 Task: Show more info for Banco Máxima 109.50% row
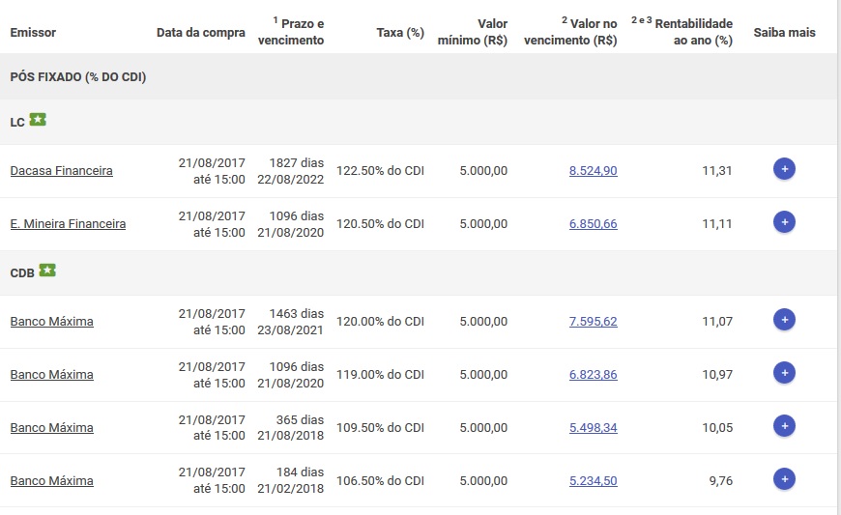pyautogui.click(x=784, y=426)
